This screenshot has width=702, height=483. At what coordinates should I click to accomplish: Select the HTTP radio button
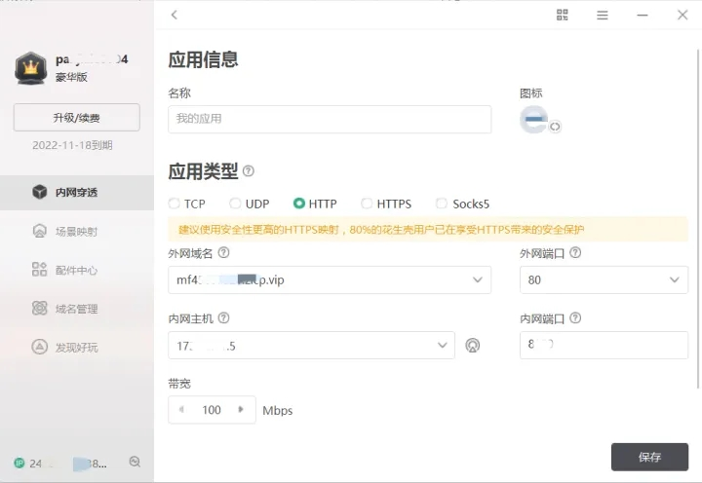pyautogui.click(x=299, y=204)
